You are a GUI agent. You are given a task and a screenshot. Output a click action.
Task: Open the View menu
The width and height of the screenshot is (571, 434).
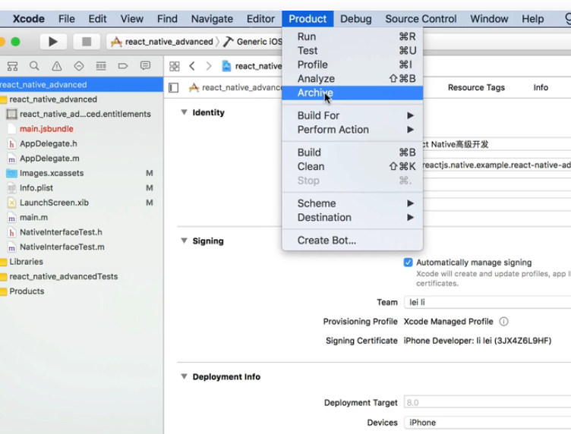[x=132, y=19]
